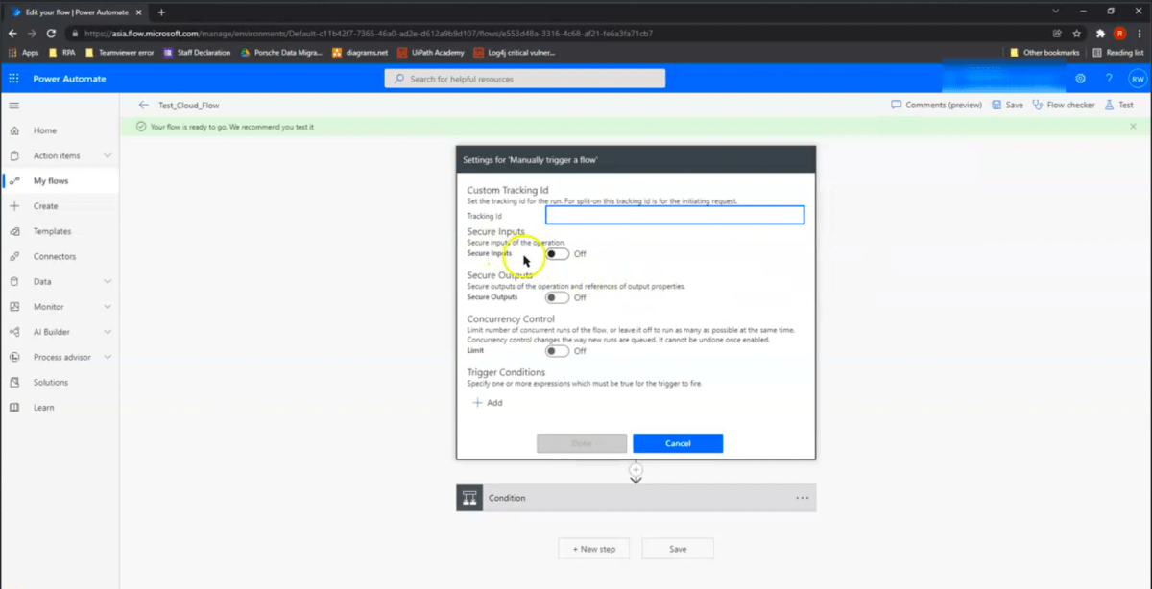Viewport: 1152px width, 589px height.
Task: Add a trigger condition
Action: pos(488,403)
